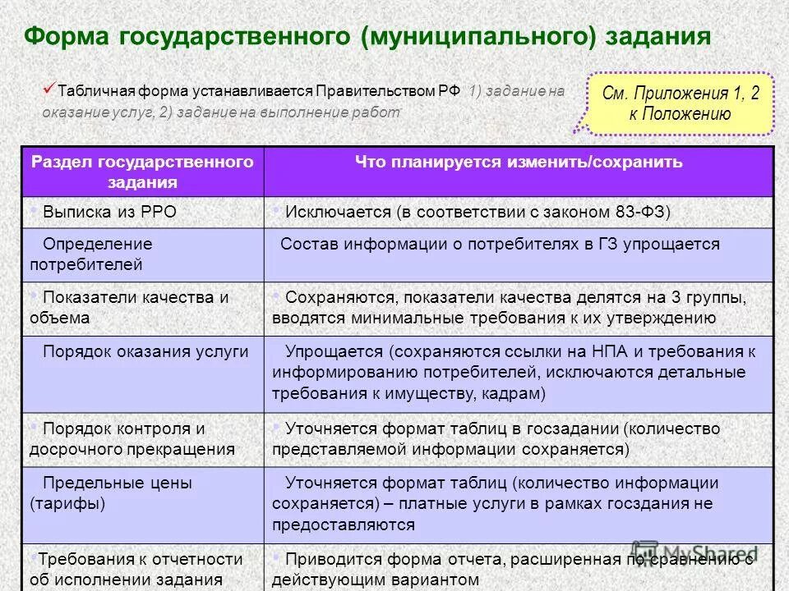Viewport: 789px width, 591px height.
Task: Click the italic text 'оказание услуг, 2) задание на выполнение работ'
Action: point(221,112)
